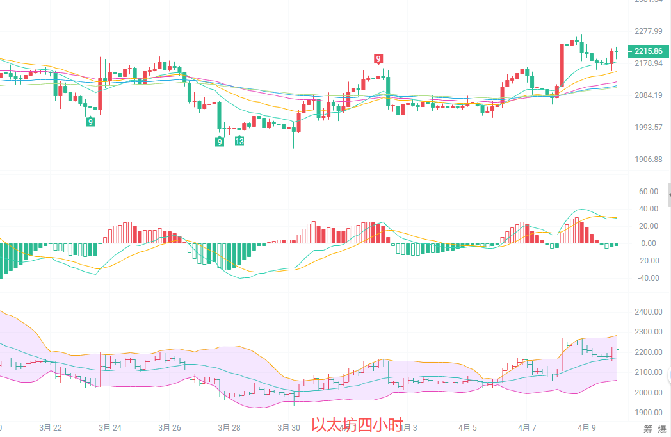The width and height of the screenshot is (671, 437).
Task: Click the Bollinger 1900.00 axis label
Action: point(648,412)
